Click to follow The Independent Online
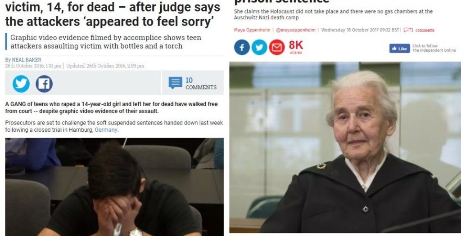The image size is (461, 236). click(x=434, y=48)
